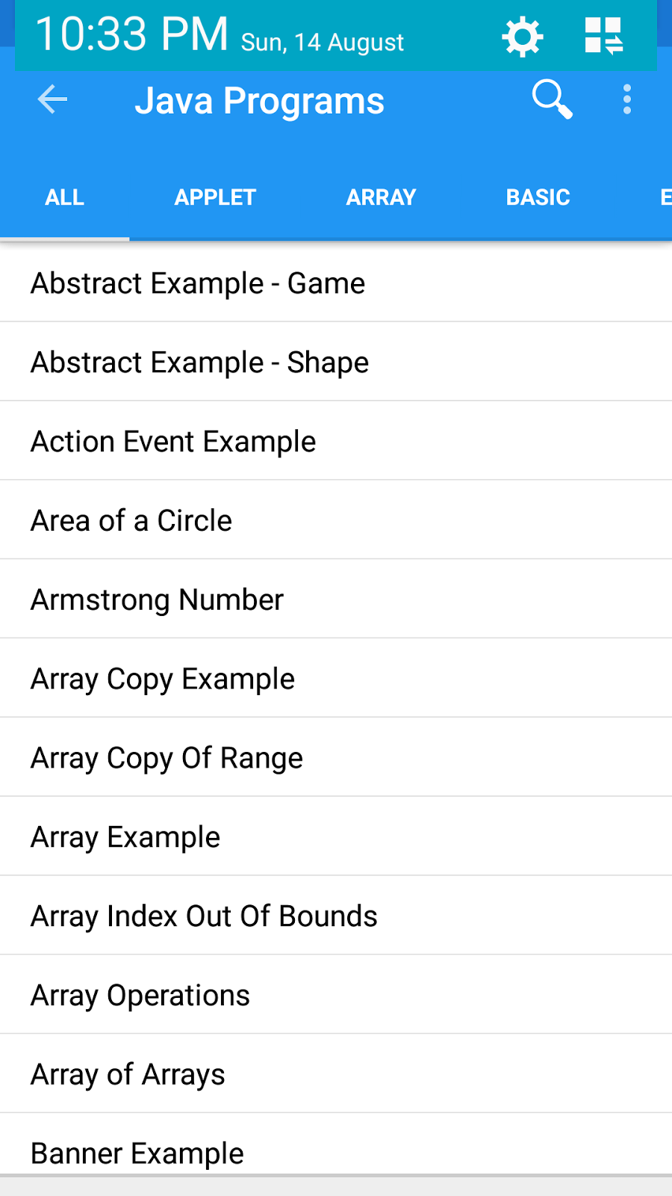Select the BASIC tab

point(538,197)
